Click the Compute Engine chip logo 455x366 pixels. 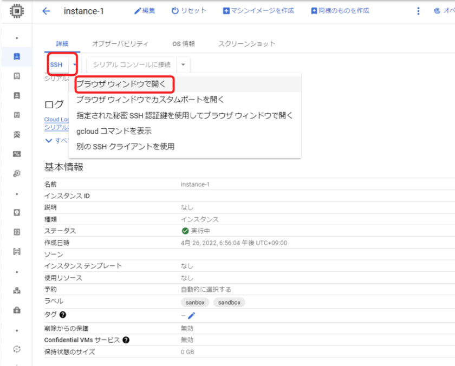tap(17, 11)
